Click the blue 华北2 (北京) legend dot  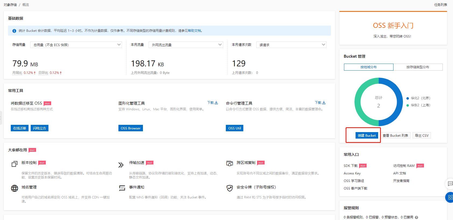[408, 98]
